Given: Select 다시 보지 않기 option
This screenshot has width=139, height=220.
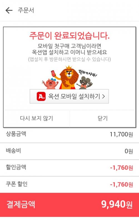Looking at the screenshot, I should [37, 118].
